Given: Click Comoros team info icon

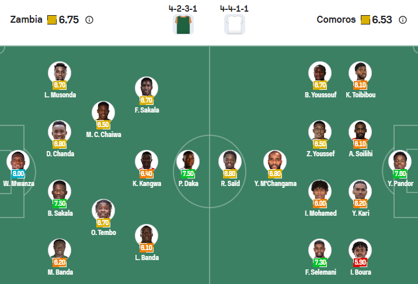Looking at the screenshot, I should [x=402, y=20].
